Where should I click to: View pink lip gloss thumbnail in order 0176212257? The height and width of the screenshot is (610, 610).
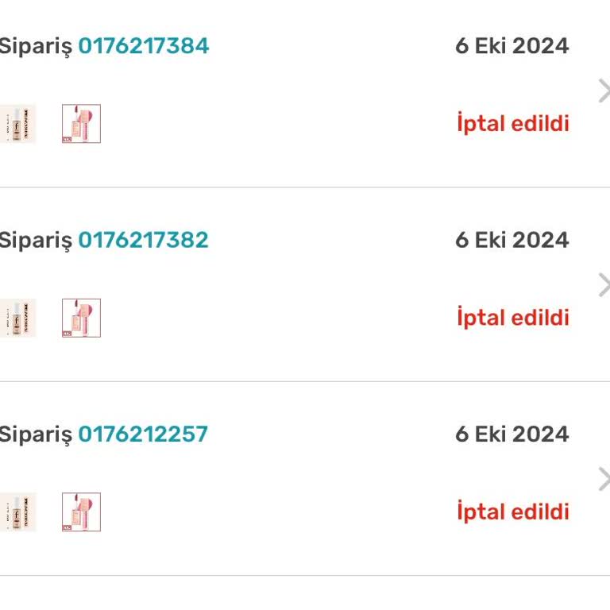tap(81, 512)
